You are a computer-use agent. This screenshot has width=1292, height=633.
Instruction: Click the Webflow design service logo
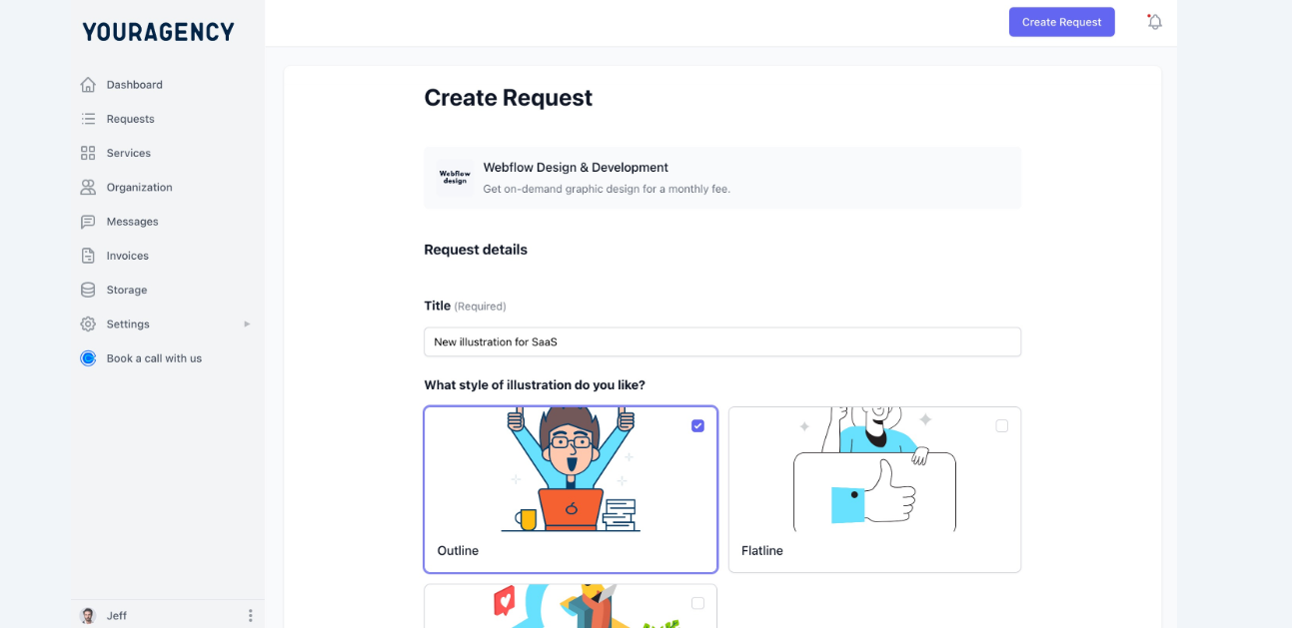tap(455, 178)
